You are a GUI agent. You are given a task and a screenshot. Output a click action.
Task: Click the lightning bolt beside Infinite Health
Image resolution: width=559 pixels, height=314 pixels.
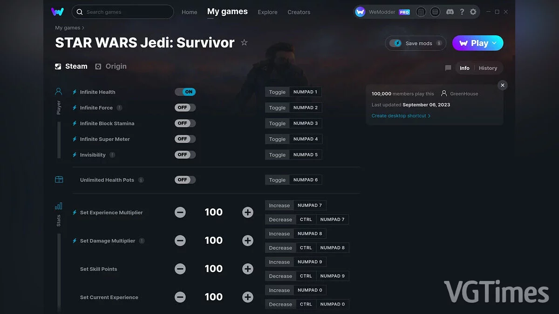(x=75, y=92)
